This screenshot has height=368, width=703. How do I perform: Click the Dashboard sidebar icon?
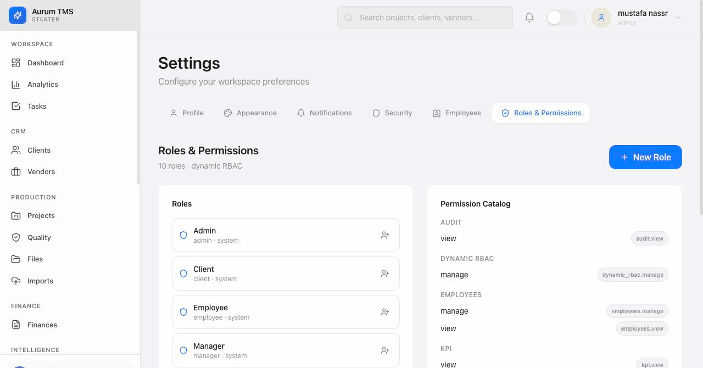click(x=16, y=63)
